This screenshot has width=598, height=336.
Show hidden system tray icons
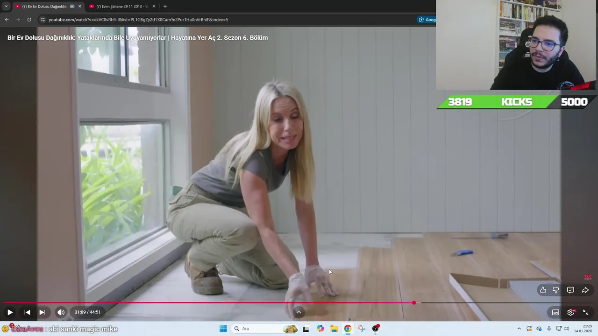[519, 329]
